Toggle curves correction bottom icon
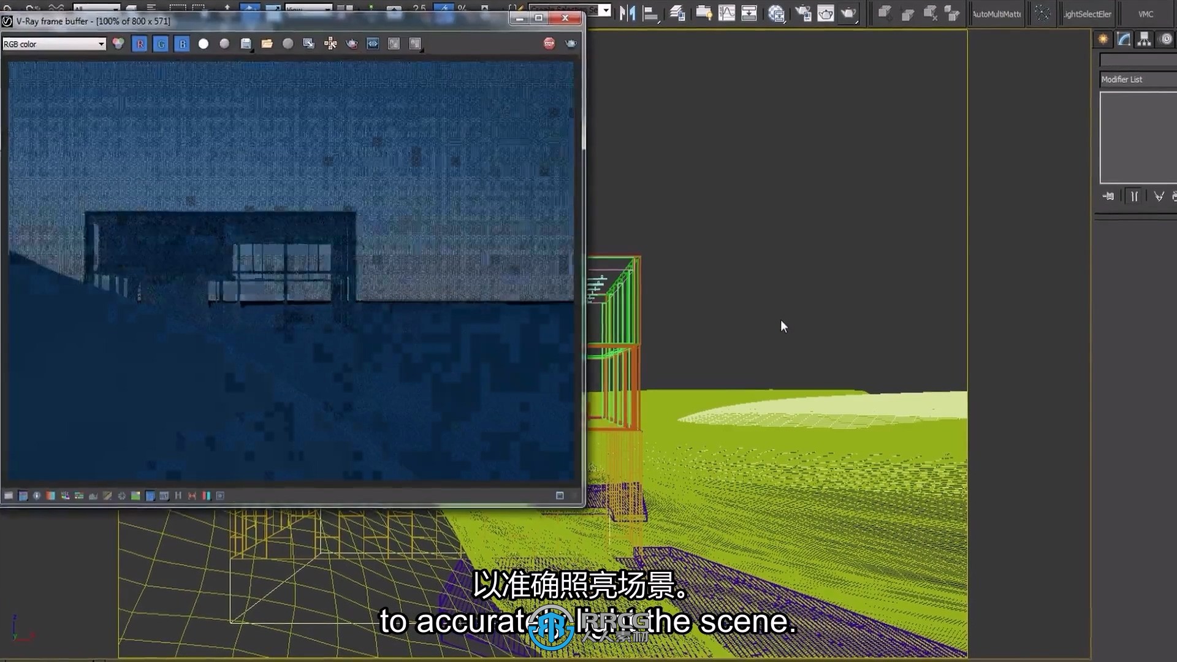The height and width of the screenshot is (662, 1177). tap(107, 496)
